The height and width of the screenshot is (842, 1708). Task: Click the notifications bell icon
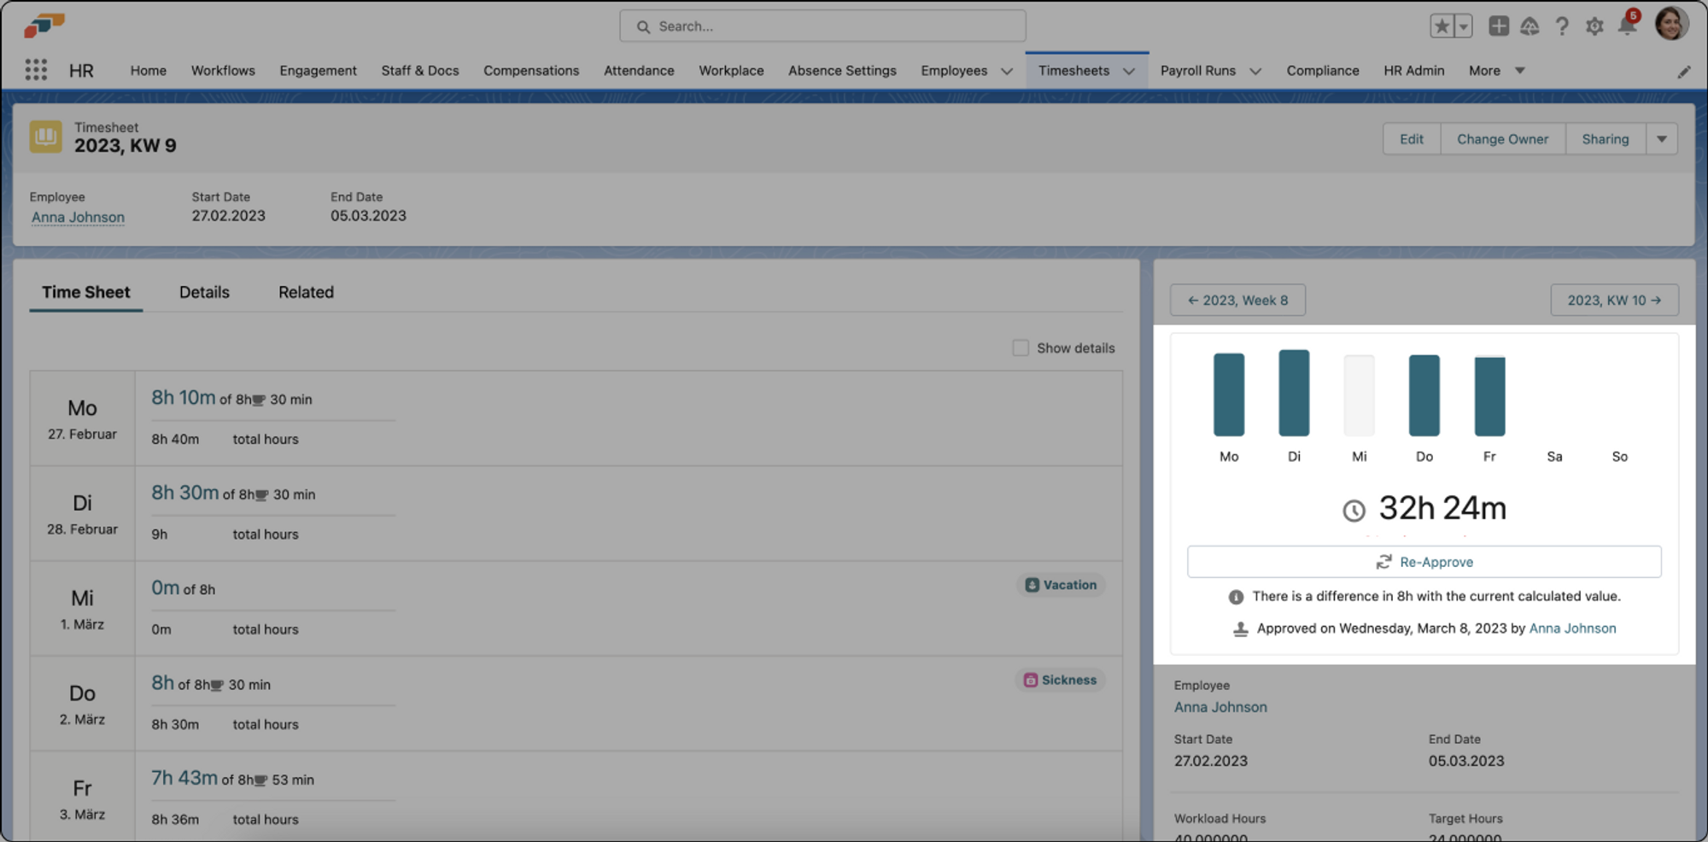click(1627, 26)
